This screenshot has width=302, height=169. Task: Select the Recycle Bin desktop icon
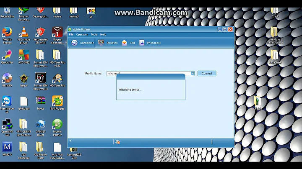[7, 13]
